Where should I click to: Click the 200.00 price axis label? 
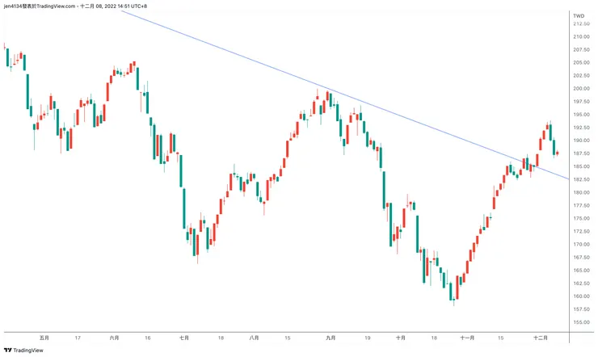(581, 88)
